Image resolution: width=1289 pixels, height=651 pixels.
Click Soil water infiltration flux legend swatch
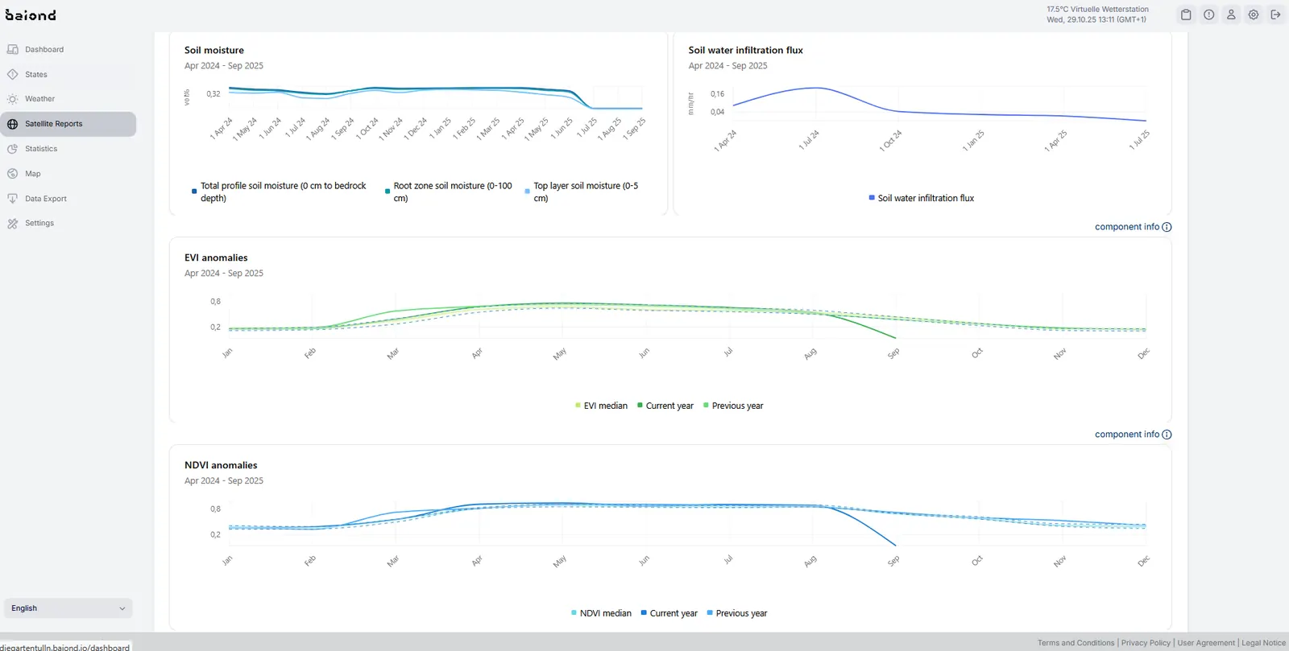click(872, 197)
